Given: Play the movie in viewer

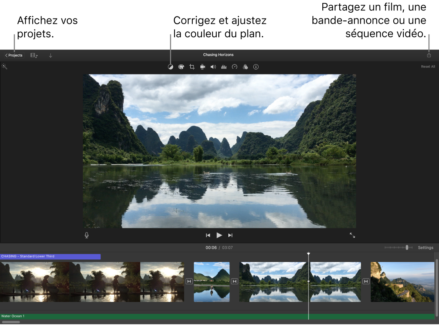Looking at the screenshot, I should point(219,235).
